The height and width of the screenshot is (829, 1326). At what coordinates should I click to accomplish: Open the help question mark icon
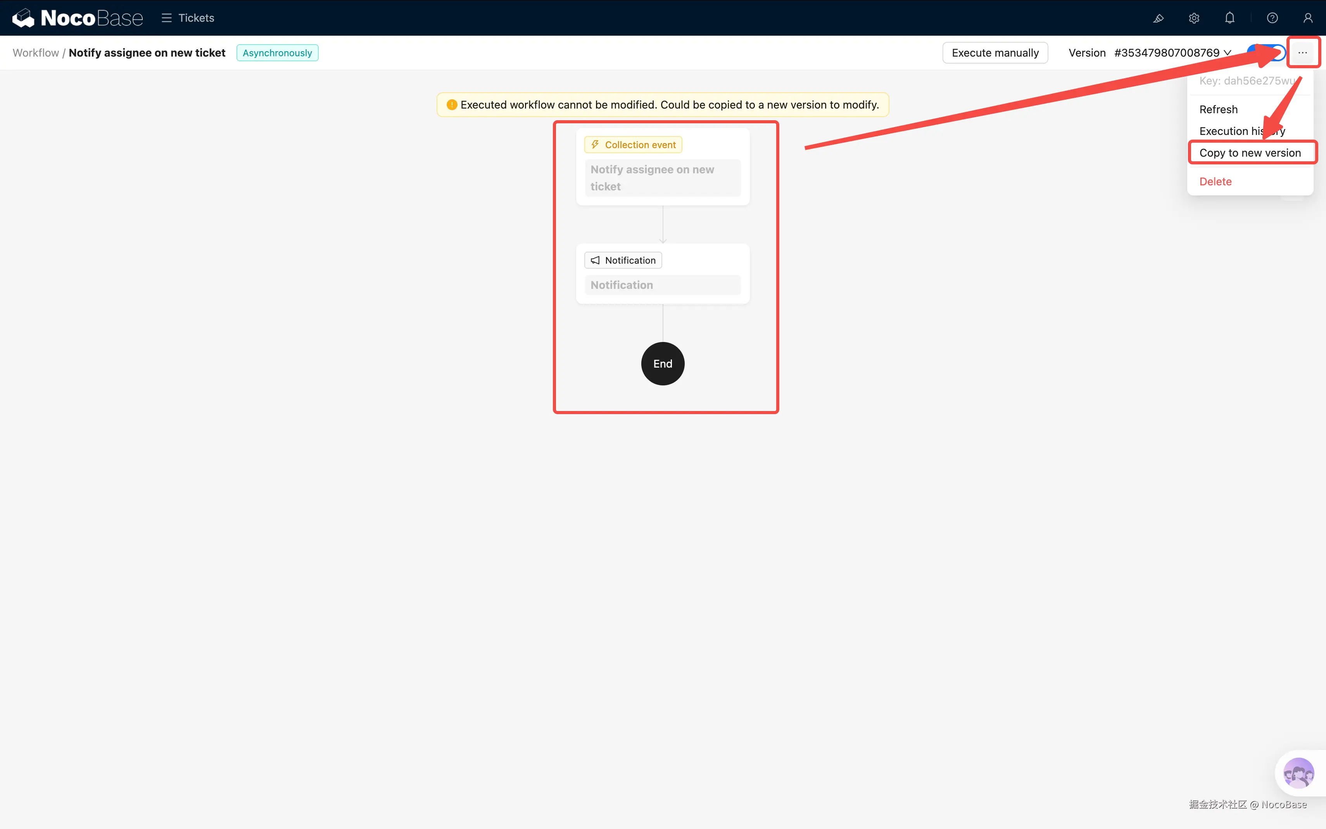(1272, 18)
